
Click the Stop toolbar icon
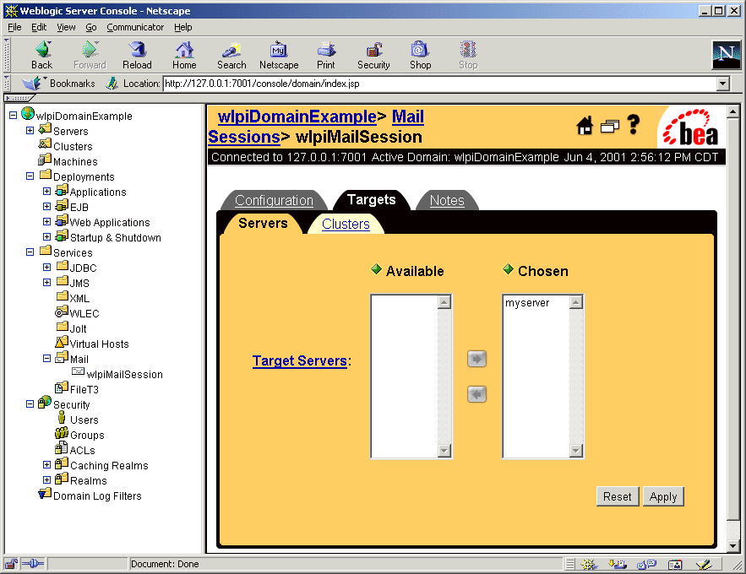tap(468, 55)
